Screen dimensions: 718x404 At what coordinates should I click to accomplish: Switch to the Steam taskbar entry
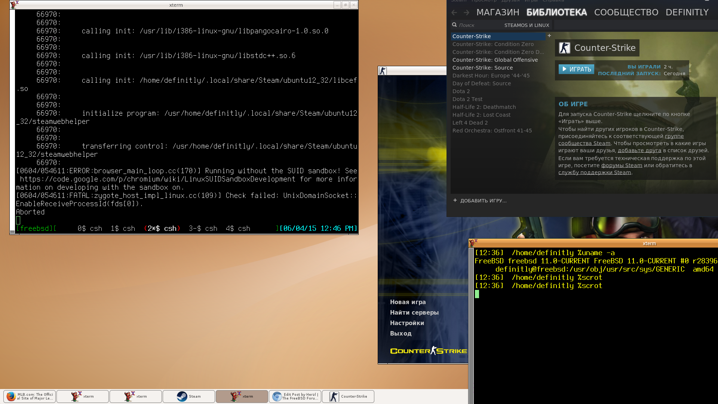(x=189, y=397)
